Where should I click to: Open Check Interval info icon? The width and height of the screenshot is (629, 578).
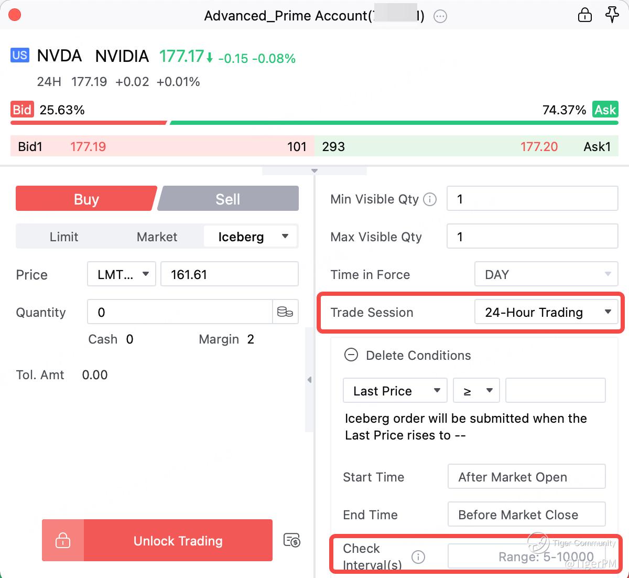[418, 556]
